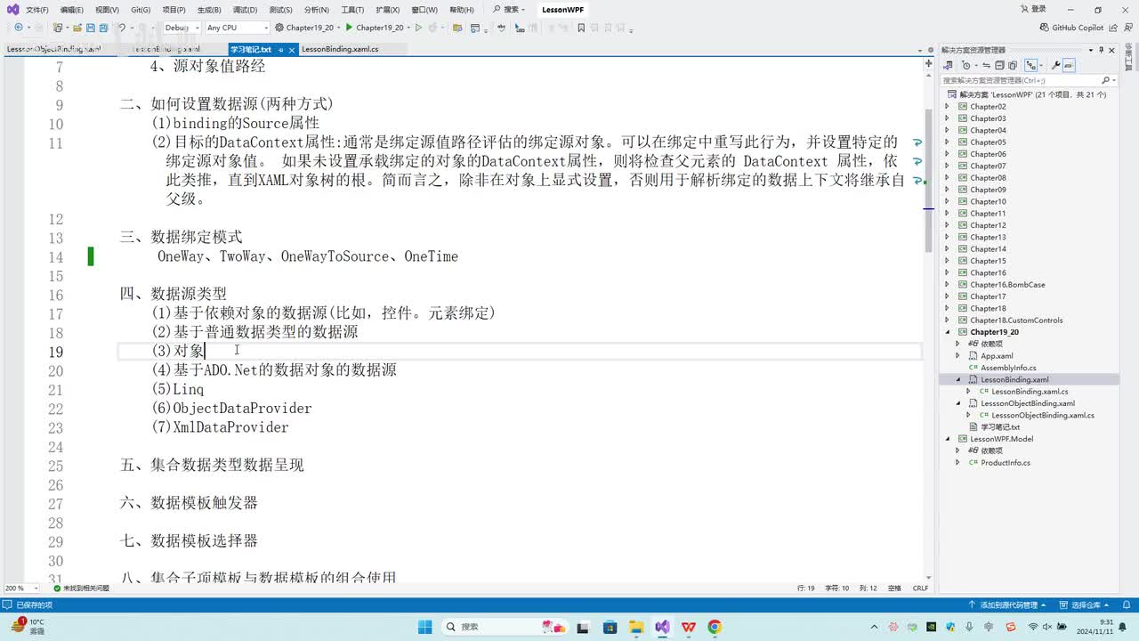Open the Debug configuration dropdown
1139x641 pixels.
[x=182, y=28]
